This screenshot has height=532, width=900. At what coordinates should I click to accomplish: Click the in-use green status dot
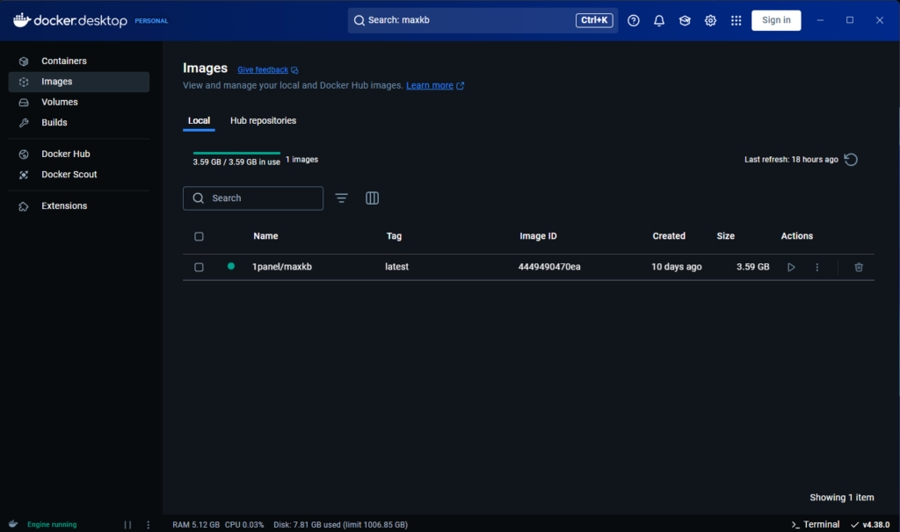click(x=231, y=266)
